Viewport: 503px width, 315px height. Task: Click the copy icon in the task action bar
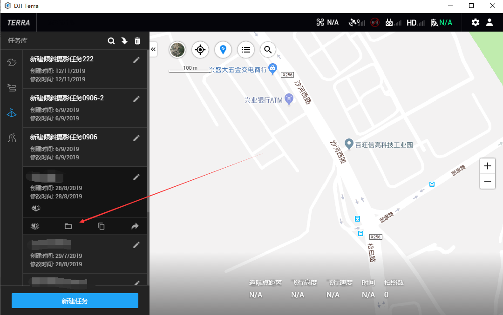102,226
